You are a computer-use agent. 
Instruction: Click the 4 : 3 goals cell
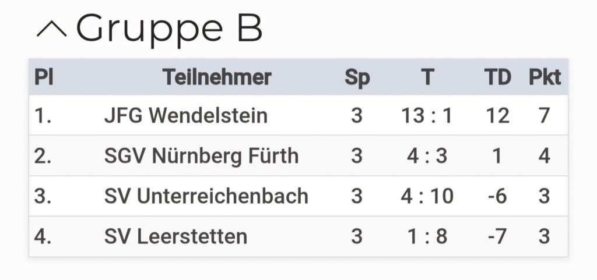[x=427, y=156]
